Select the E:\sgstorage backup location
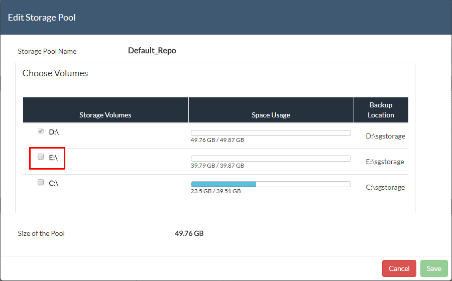Image resolution: width=452 pixels, height=281 pixels. click(385, 162)
